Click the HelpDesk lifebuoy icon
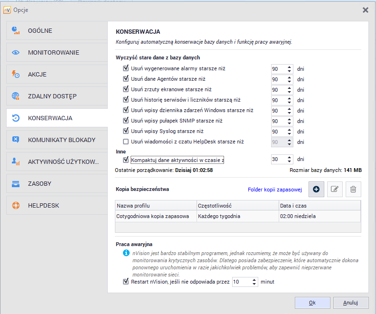The height and width of the screenshot is (314, 376). point(16,206)
